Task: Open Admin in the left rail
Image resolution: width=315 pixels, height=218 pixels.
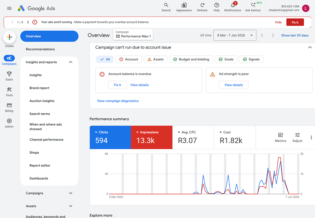Action: click(9, 123)
